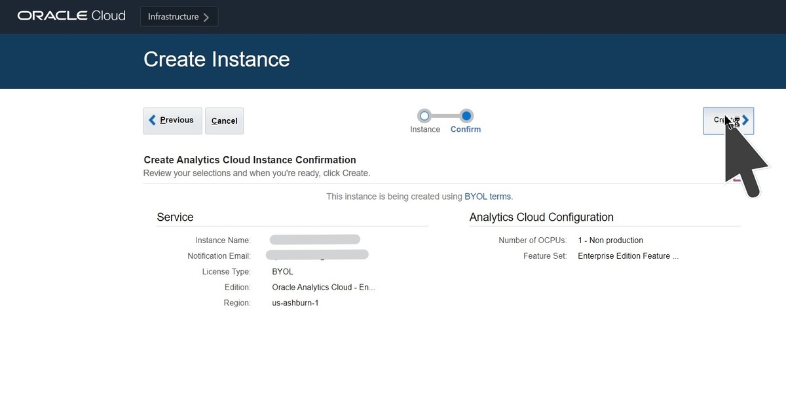Click the Edition value 'Oracle Analytics Cloud - En...'

click(x=324, y=288)
